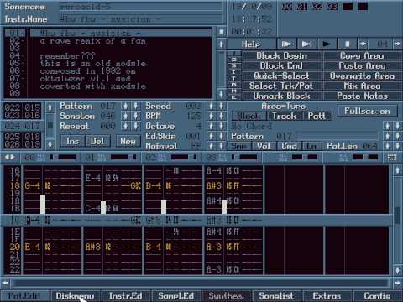Click the black play triangle button

coord(327,44)
